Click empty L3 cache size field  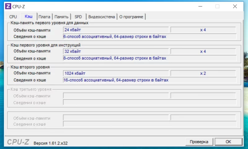pyautogui.click(x=116, y=96)
